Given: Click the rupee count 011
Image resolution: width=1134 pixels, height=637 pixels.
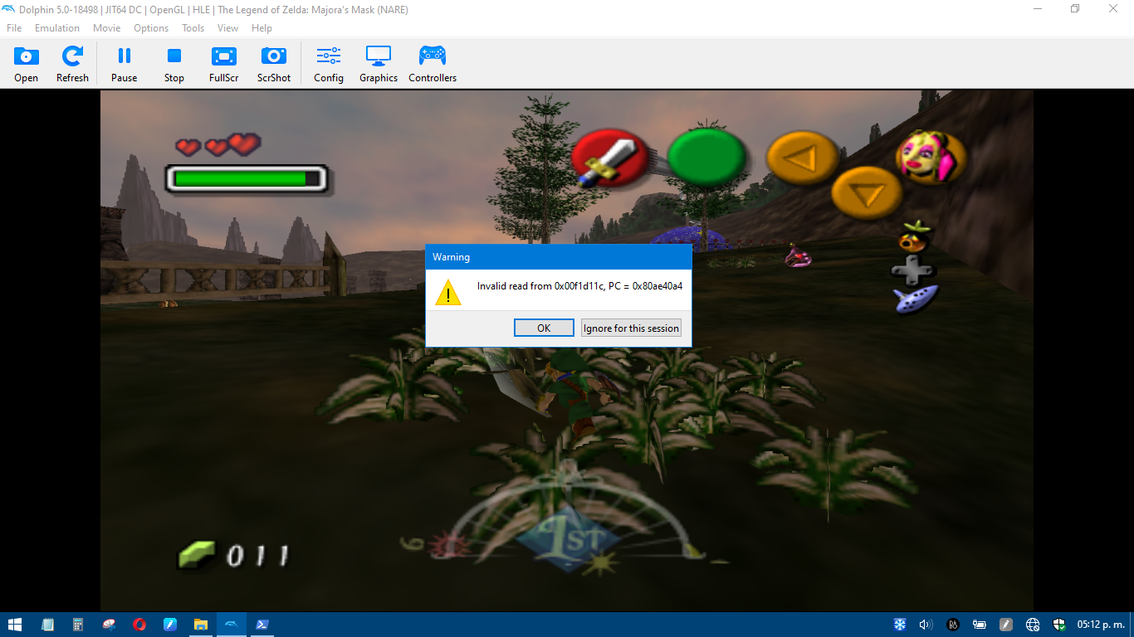Looking at the screenshot, I should click(x=258, y=555).
